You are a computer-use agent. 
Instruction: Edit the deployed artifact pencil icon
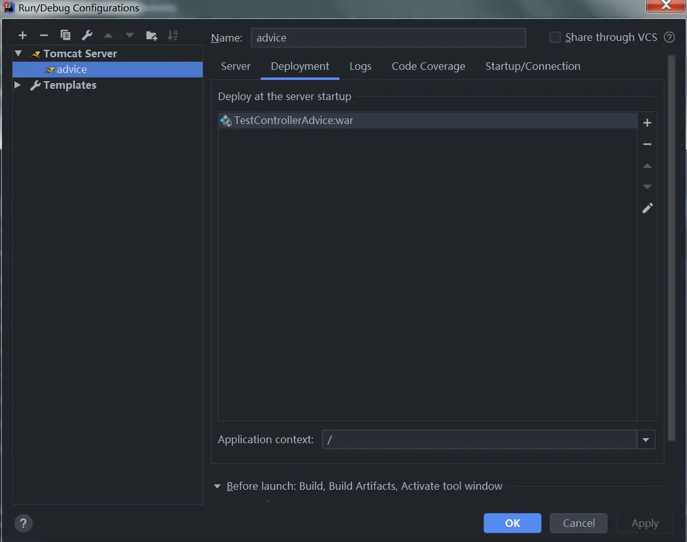(x=647, y=208)
